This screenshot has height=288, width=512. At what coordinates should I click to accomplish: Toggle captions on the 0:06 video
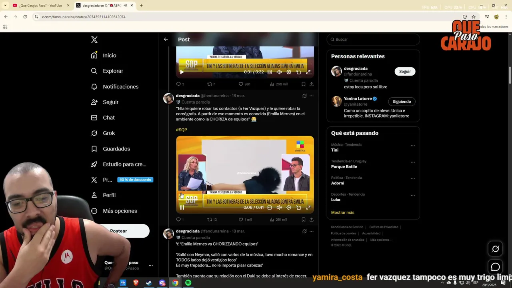pos(270,208)
